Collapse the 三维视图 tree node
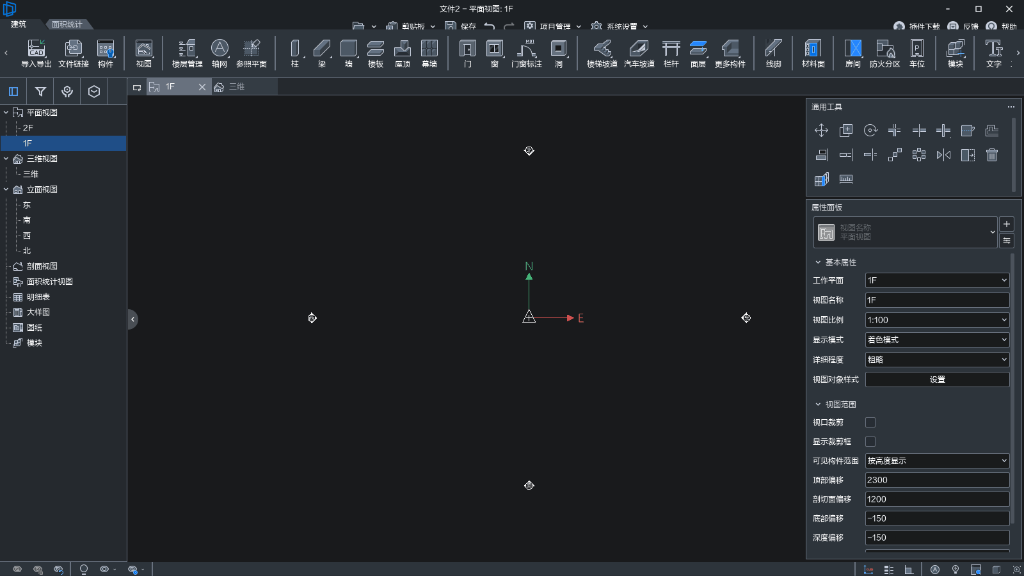1024x576 pixels. tap(6, 159)
